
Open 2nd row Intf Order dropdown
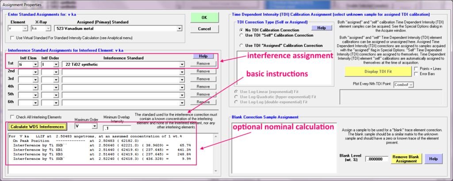click(56, 72)
